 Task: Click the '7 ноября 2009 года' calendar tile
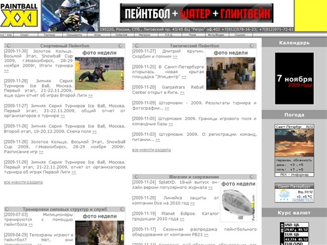point(294,78)
